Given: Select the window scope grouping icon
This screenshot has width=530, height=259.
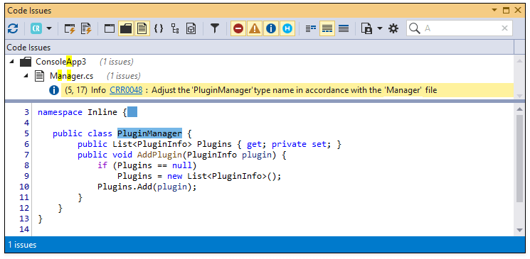Looking at the screenshot, I should coord(110,28).
